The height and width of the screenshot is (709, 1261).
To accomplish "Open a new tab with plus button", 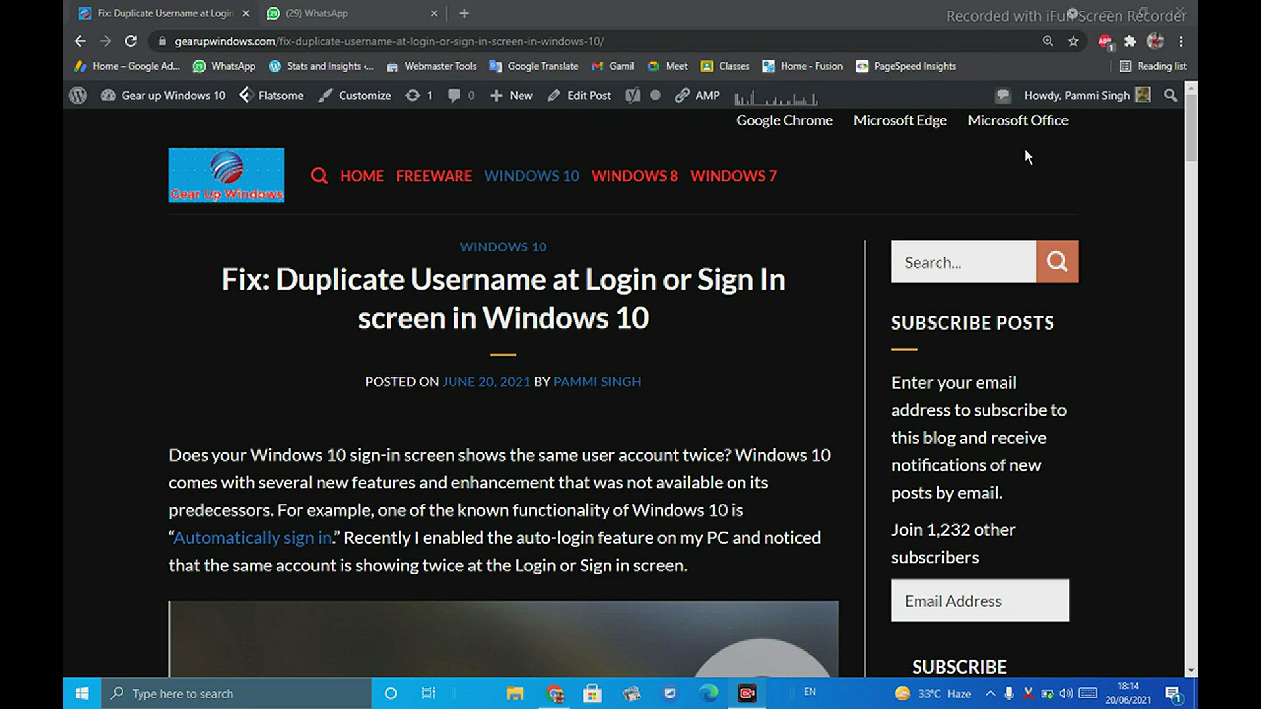I will [x=464, y=13].
